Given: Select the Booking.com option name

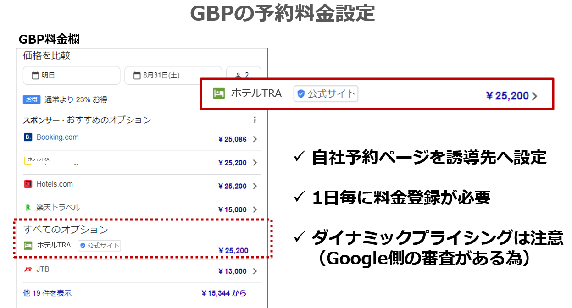Looking at the screenshot, I should (x=57, y=137).
